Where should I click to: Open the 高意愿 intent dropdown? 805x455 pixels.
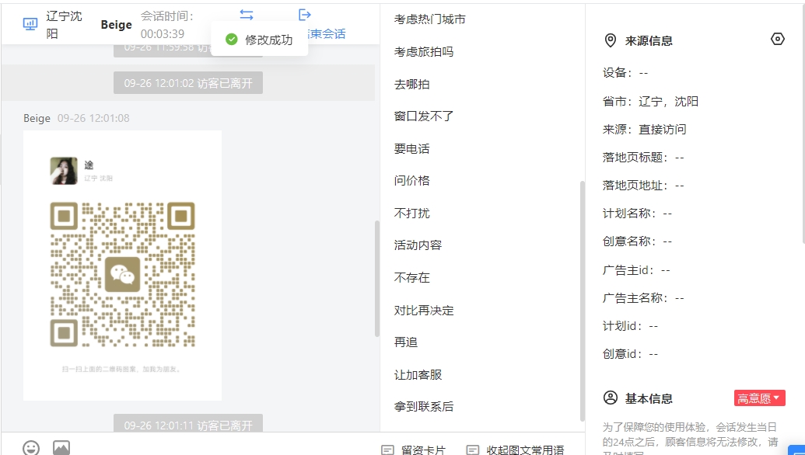759,398
